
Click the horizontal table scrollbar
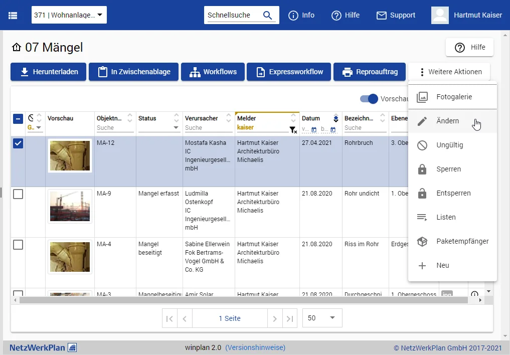coord(243,300)
